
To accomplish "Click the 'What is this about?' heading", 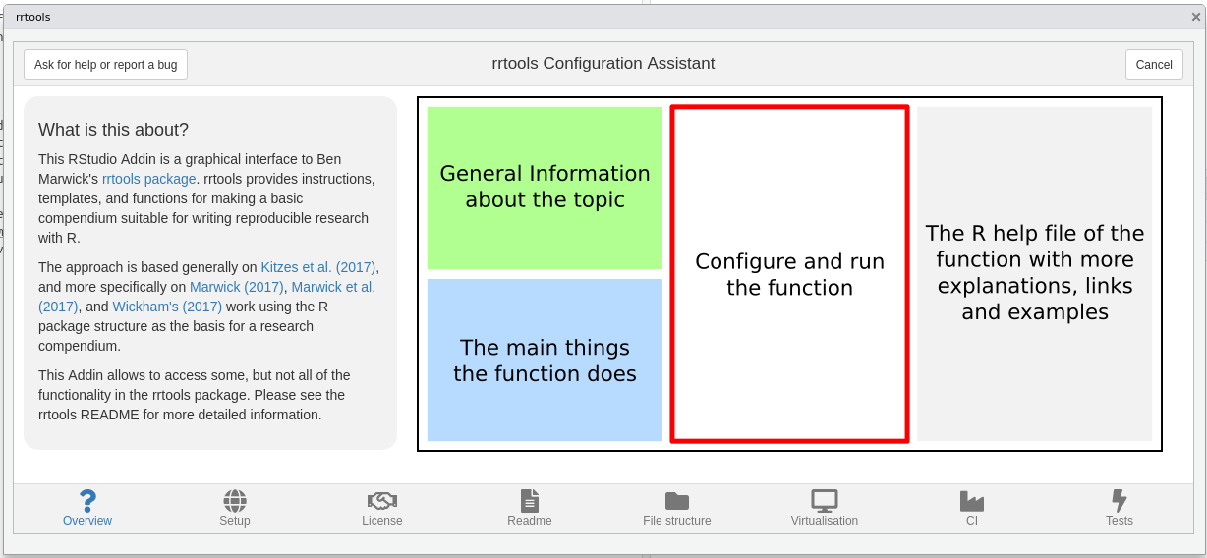I will pyautogui.click(x=113, y=130).
